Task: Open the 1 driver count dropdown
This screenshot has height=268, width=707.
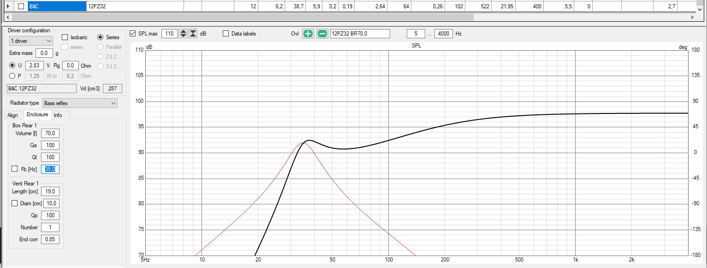Action: click(x=31, y=41)
